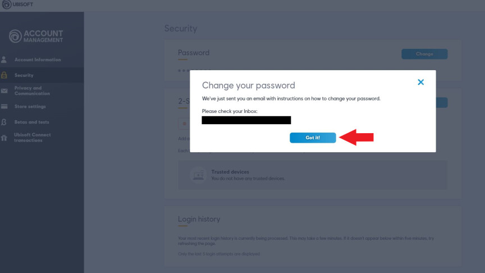Navigate to Betas and tests
Image resolution: width=485 pixels, height=273 pixels.
pyautogui.click(x=32, y=122)
